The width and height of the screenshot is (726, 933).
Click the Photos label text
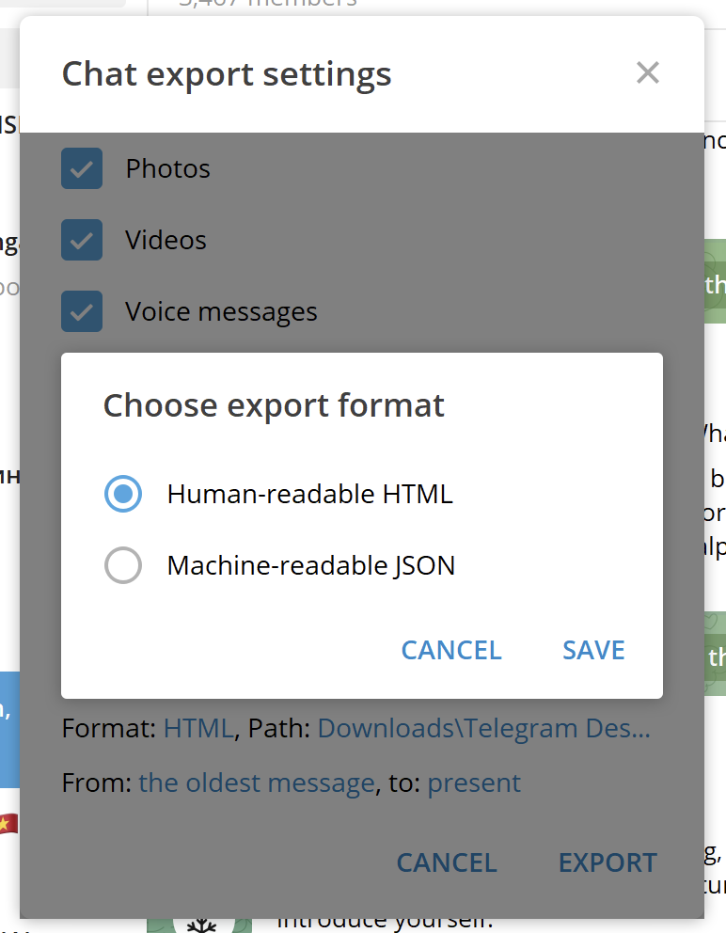tap(168, 169)
